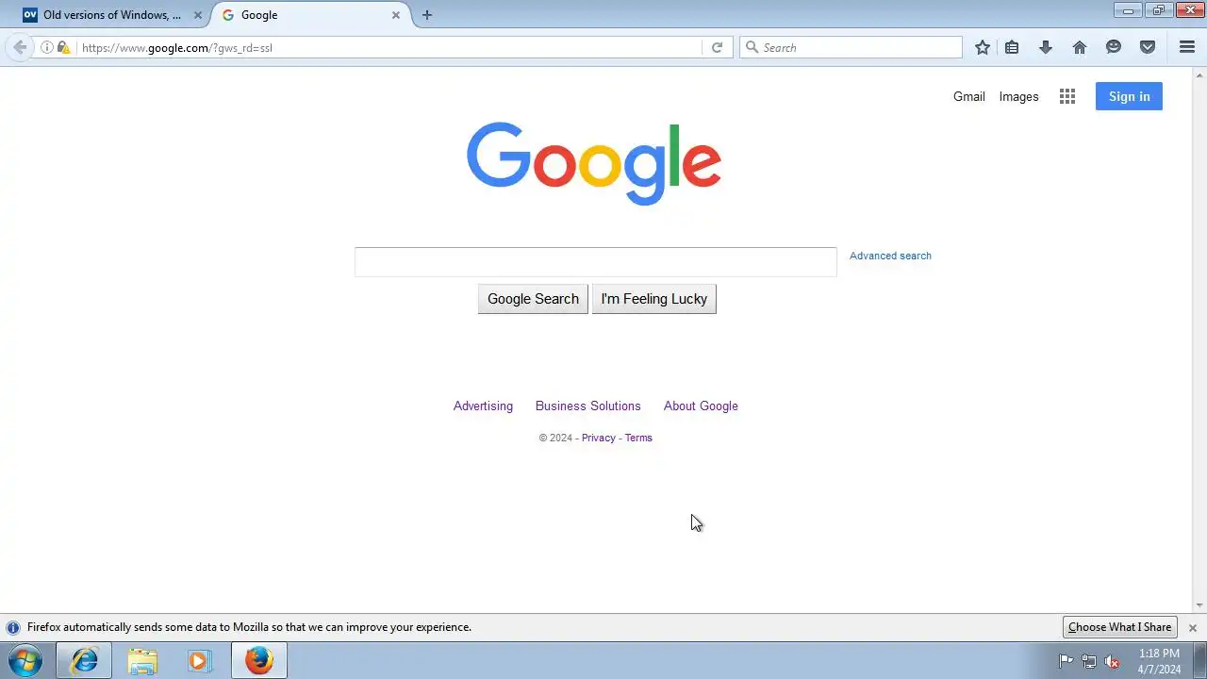The width and height of the screenshot is (1207, 679).
Task: Bookmark this page with the star icon
Action: point(983,47)
